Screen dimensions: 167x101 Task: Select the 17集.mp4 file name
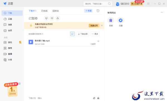click(42, 41)
